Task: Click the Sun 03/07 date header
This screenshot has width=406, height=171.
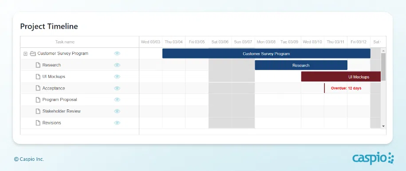Action: pos(243,42)
